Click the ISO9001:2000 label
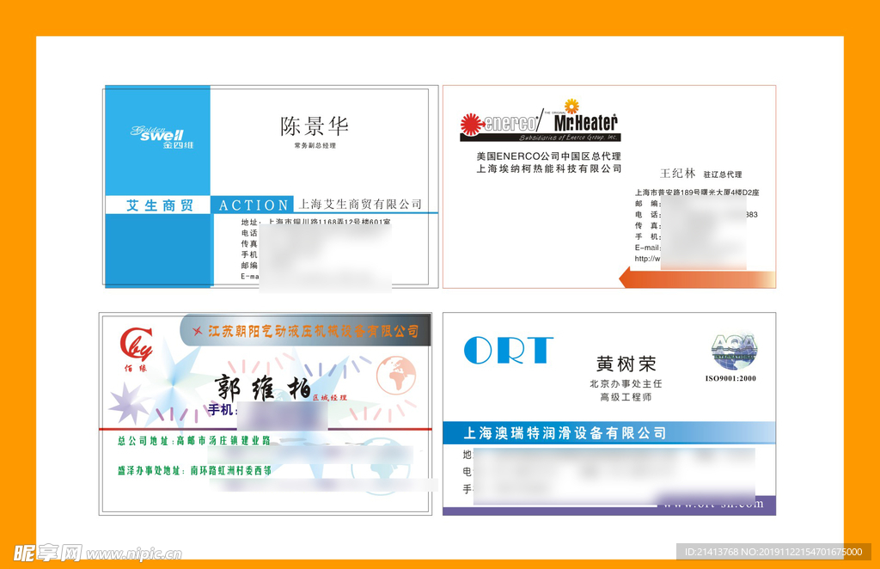The width and height of the screenshot is (880, 569). [730, 378]
